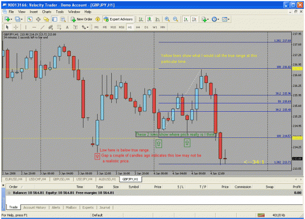Select the Horizontal Line drawing tool
The width and height of the screenshot is (305, 219).
(34, 27)
